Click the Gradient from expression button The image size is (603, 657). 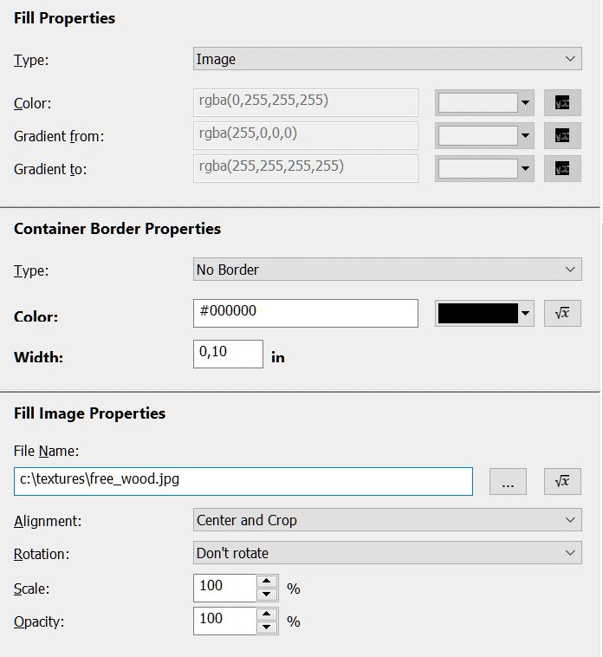(x=562, y=135)
